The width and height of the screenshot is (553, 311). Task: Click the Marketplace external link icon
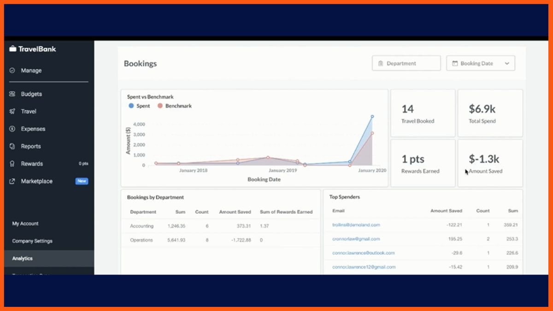tap(12, 182)
